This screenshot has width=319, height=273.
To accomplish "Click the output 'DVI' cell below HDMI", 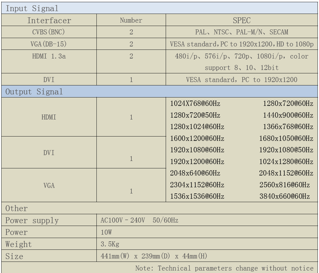I will [x=49, y=152].
